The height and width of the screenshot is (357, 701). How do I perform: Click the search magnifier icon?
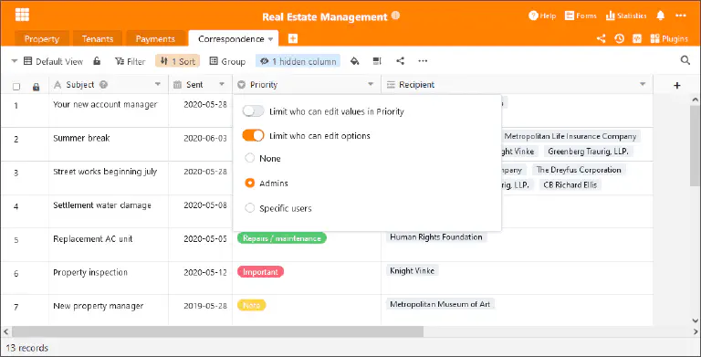[x=685, y=60]
